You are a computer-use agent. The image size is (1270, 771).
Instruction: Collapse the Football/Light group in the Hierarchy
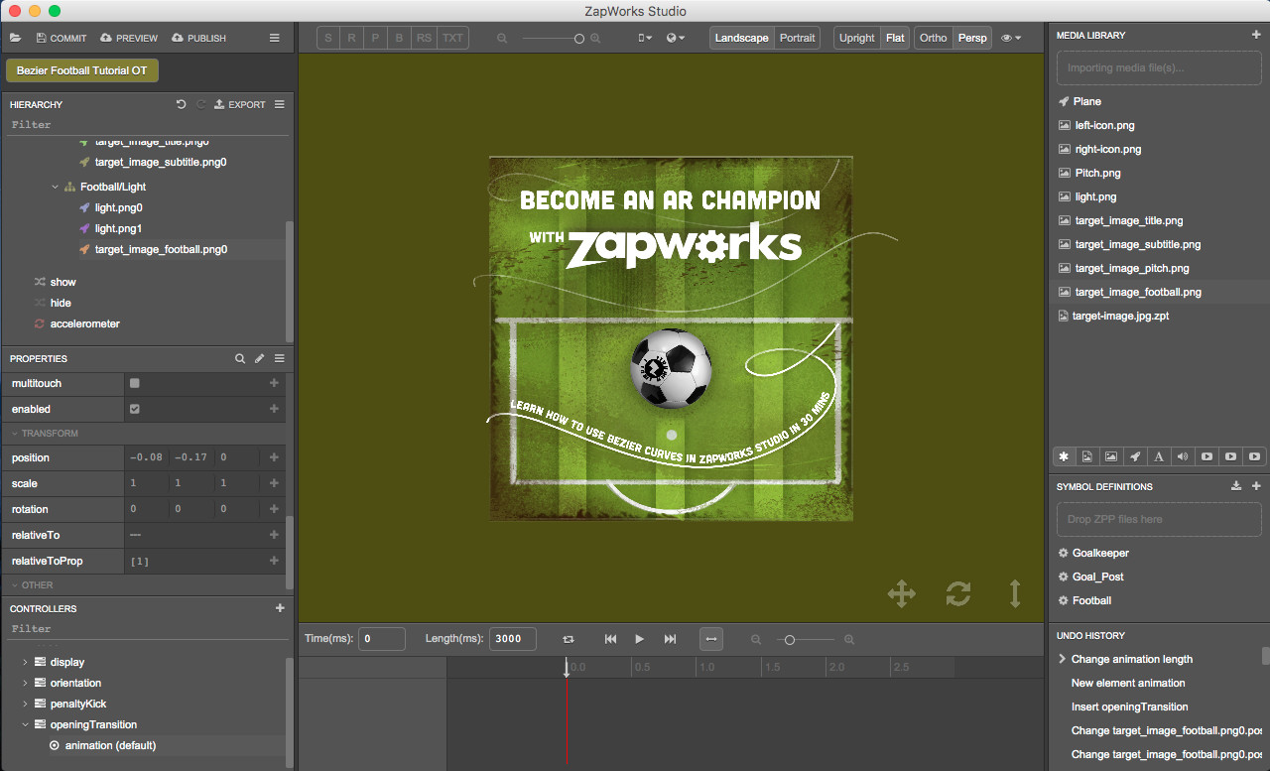pos(55,186)
